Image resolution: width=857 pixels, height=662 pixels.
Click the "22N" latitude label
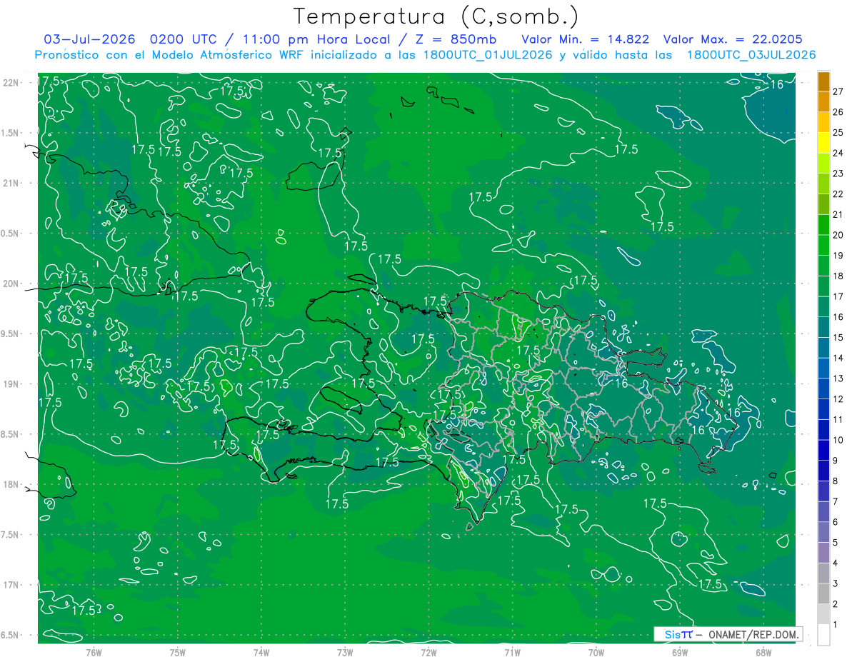(x=12, y=82)
